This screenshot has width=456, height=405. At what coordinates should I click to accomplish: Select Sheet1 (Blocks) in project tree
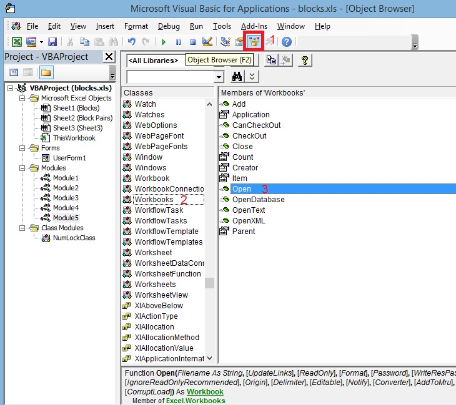pos(76,108)
